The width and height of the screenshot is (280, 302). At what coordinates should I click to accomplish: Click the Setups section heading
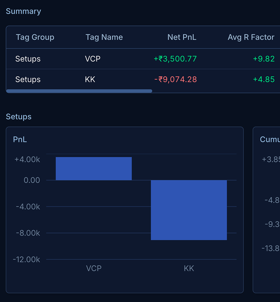18,117
